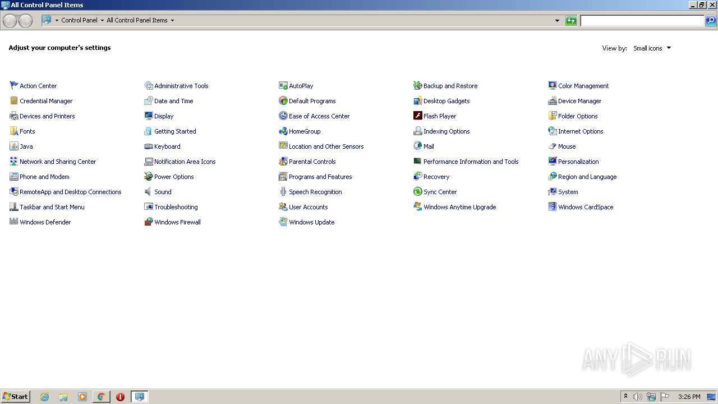Open the Sound speaker icon
This screenshot has height=404, width=718.
[x=149, y=191]
